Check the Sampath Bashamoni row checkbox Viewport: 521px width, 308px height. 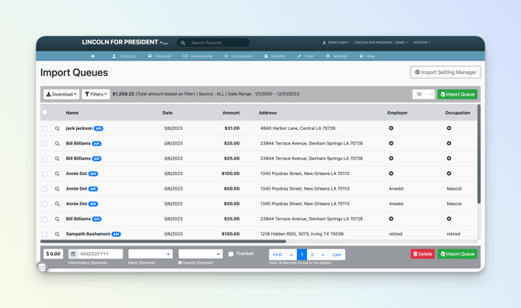pos(44,234)
